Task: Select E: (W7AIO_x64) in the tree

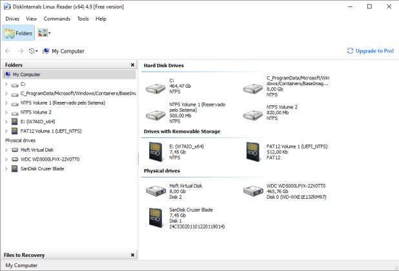Action: (37, 121)
